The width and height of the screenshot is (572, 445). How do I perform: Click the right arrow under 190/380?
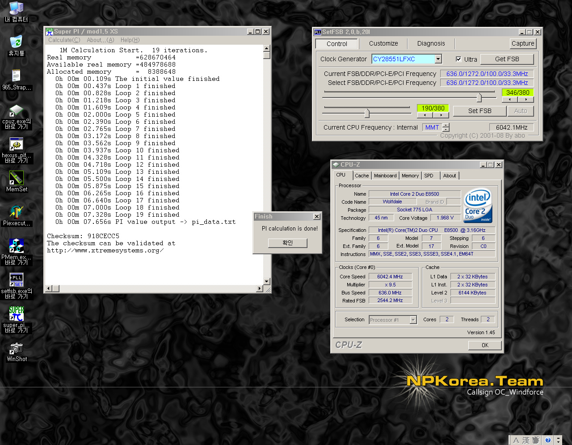[441, 115]
